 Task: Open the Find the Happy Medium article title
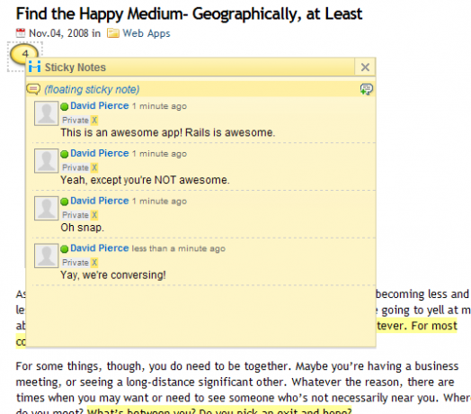tap(190, 13)
